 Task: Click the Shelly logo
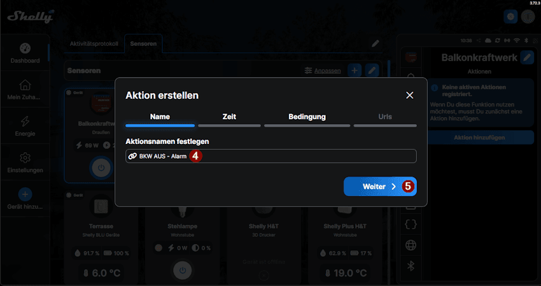click(31, 16)
